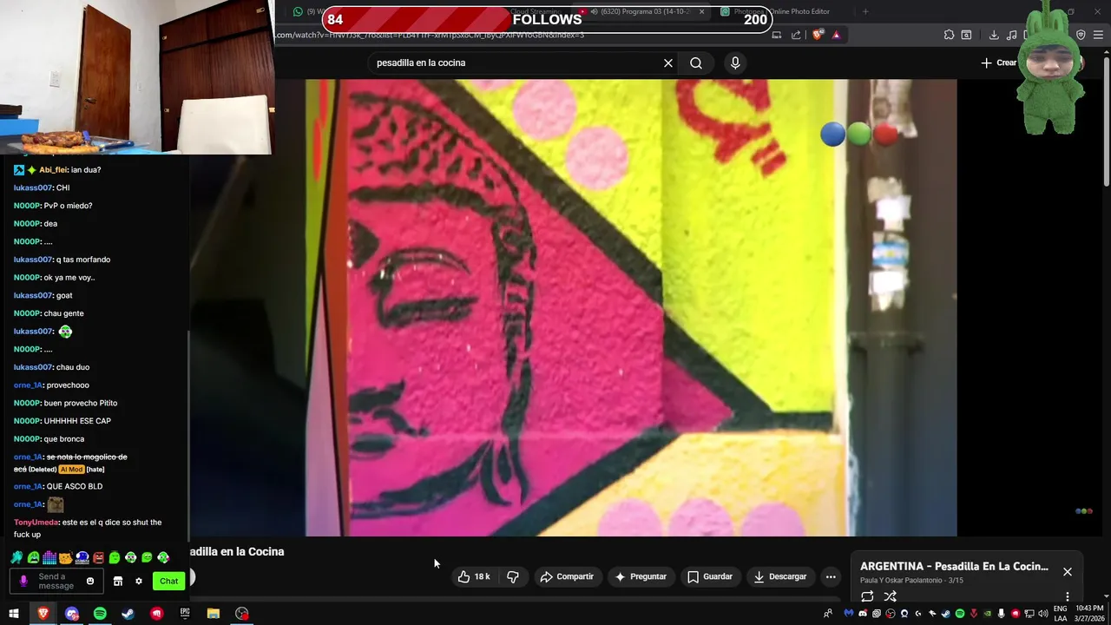Open the Preguntar AI button
Image resolution: width=1111 pixels, height=625 pixels.
(641, 576)
